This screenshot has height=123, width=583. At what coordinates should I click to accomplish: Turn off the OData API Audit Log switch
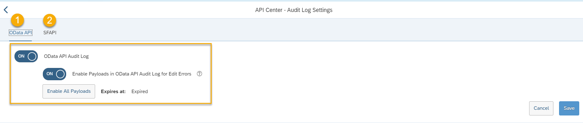click(x=26, y=56)
